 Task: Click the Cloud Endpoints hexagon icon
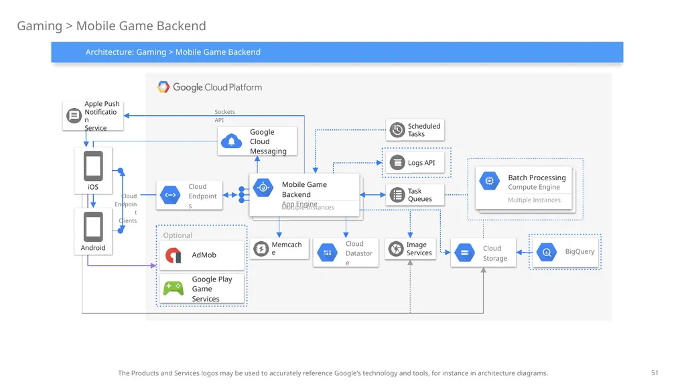click(170, 195)
